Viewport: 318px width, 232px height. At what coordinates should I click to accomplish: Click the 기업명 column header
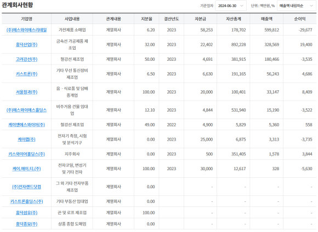26,19
